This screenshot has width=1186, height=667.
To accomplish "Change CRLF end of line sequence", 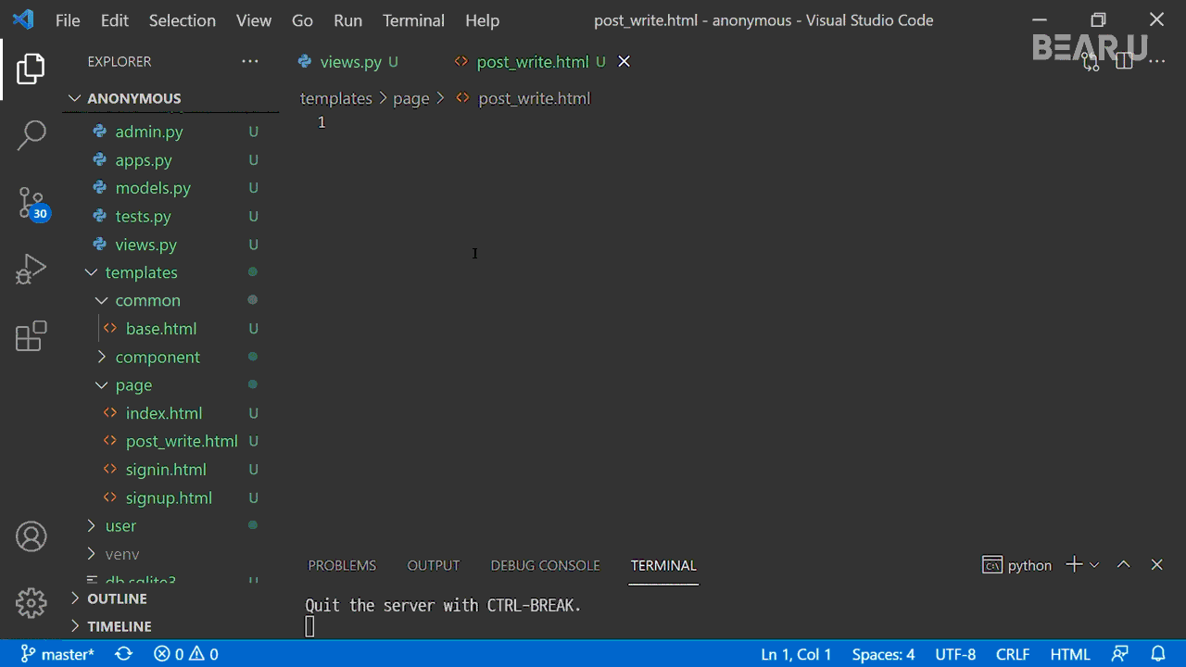I will (x=1013, y=654).
